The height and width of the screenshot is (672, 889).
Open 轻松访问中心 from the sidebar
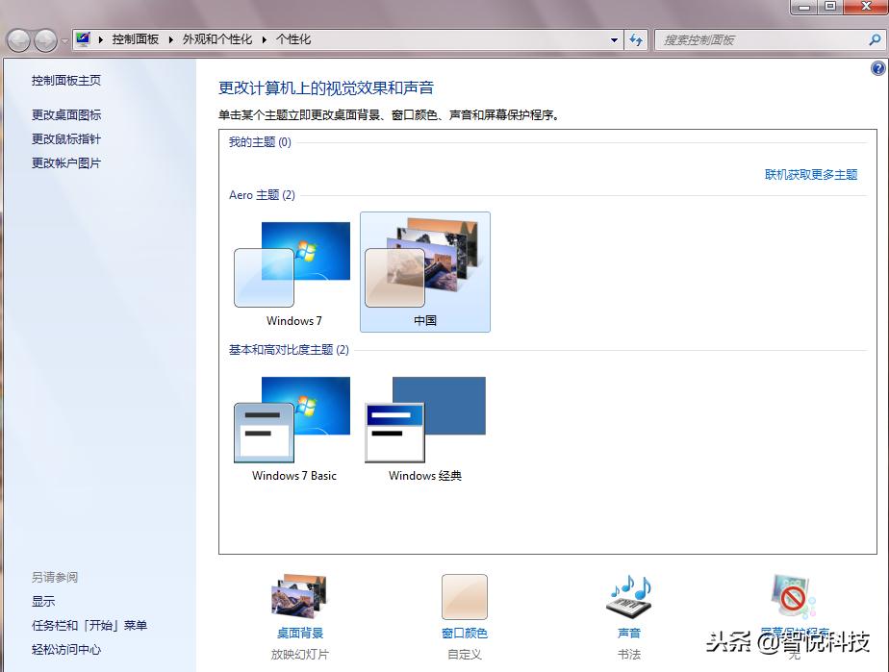click(65, 650)
